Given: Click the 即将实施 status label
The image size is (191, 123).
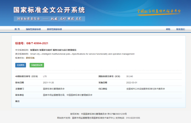Looking at the screenshot, I should [30, 58].
